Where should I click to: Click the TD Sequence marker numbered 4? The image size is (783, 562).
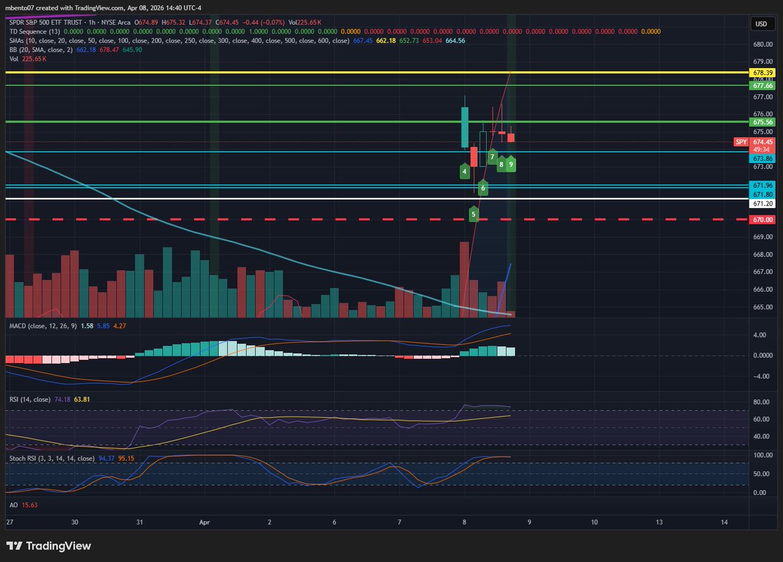pyautogui.click(x=464, y=172)
